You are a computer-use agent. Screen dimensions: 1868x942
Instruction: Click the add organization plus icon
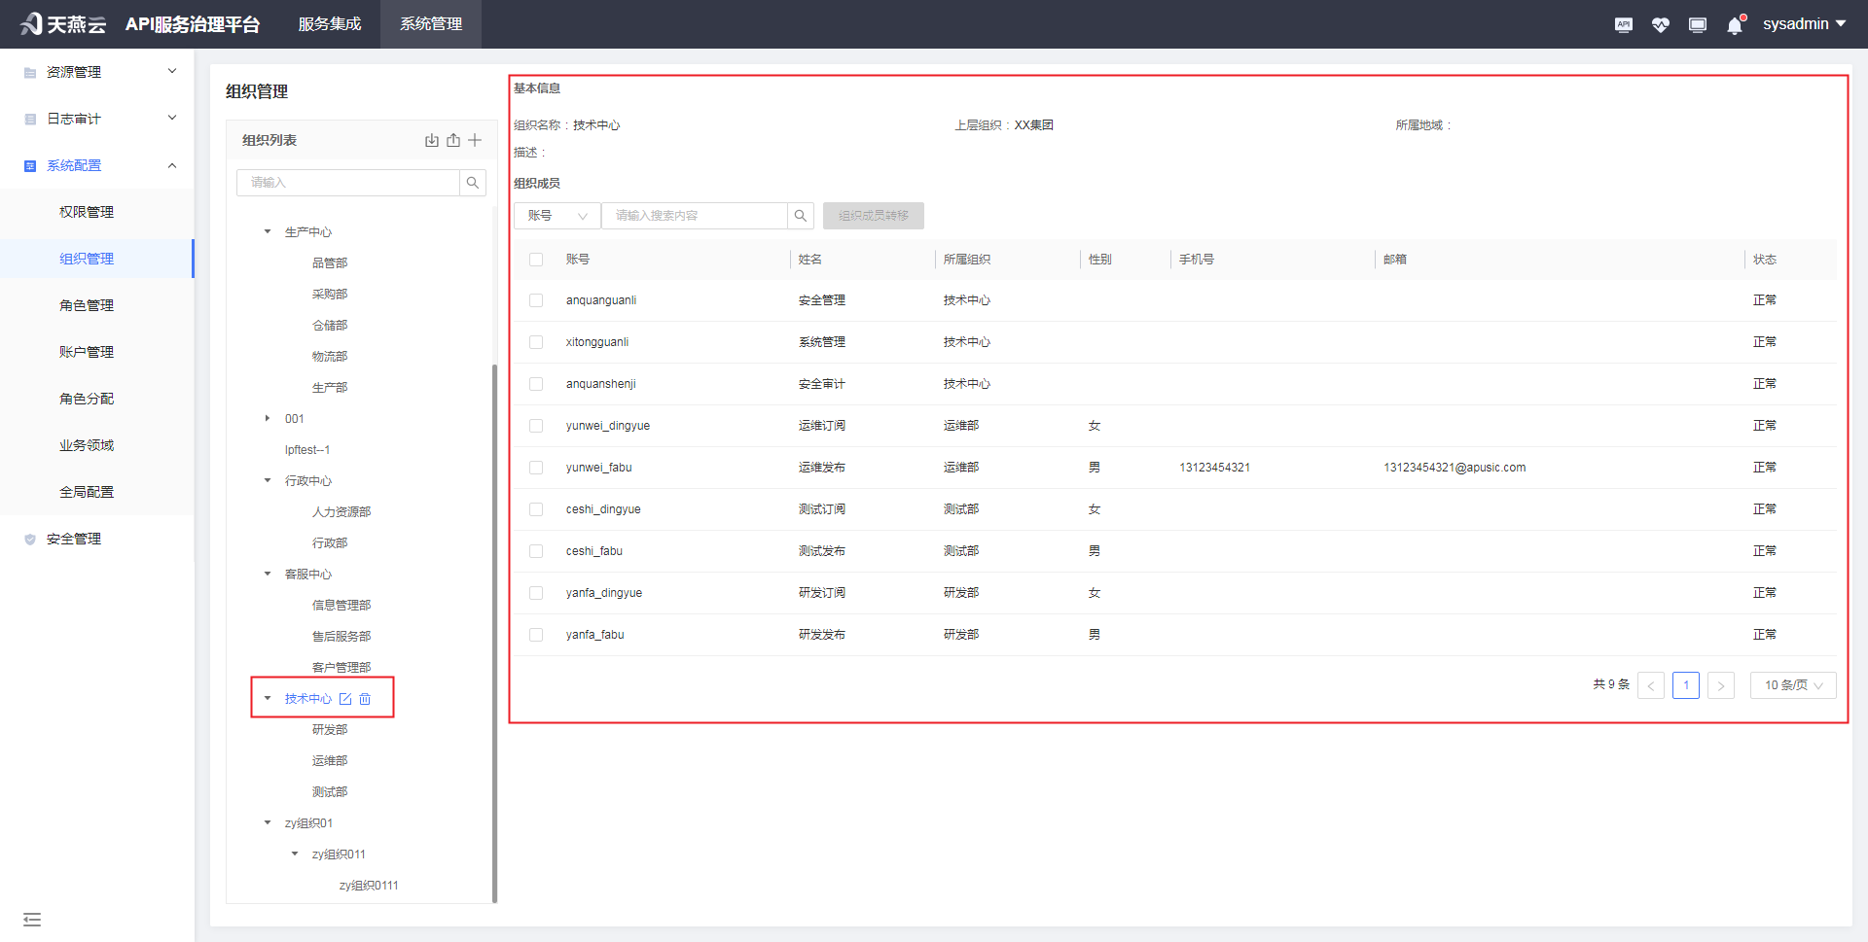click(x=475, y=140)
